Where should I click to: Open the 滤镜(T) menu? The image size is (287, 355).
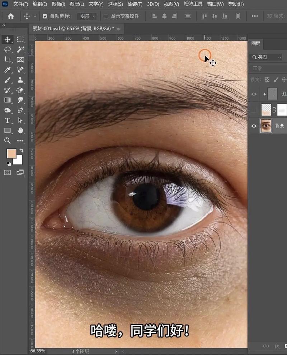point(135,4)
